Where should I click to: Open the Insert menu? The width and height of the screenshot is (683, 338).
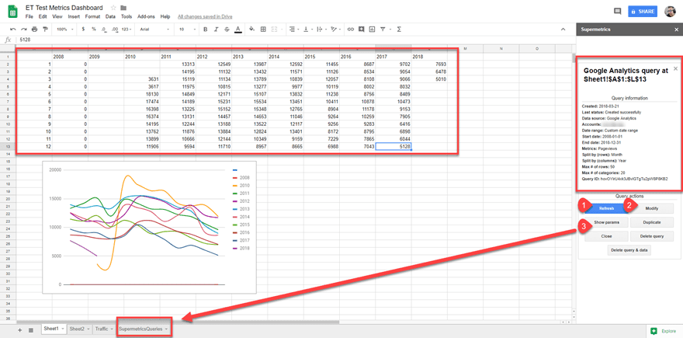[x=74, y=16]
